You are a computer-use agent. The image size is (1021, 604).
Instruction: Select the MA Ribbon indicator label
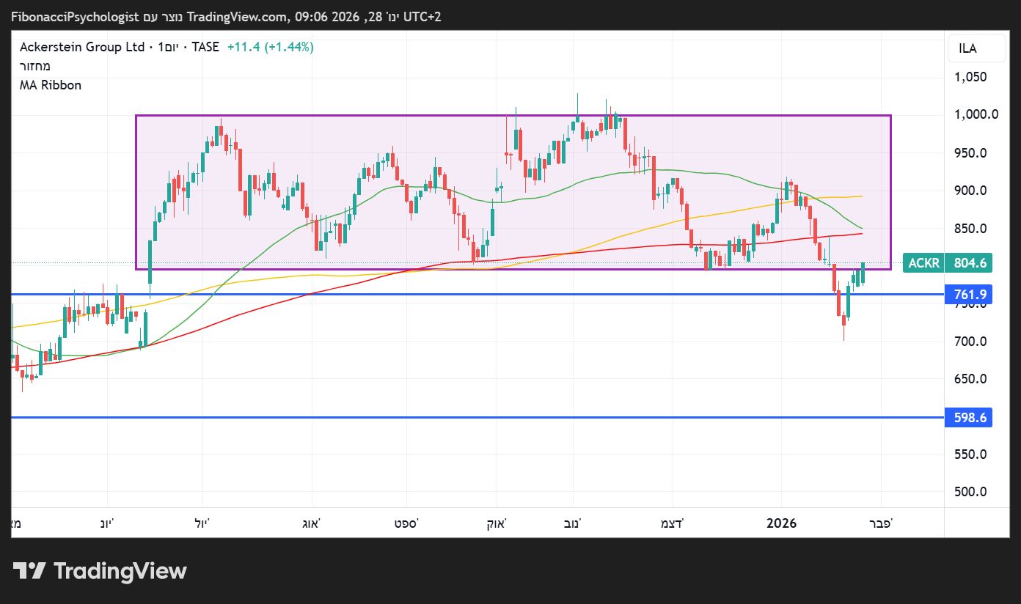[51, 85]
